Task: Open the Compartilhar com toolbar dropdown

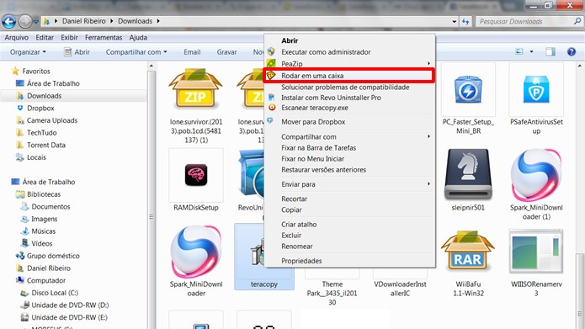Action: tap(136, 52)
